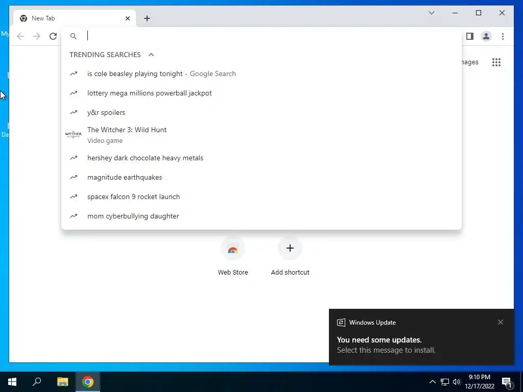Click the volume speaker tray icon
Screen dimensions: 523x392
point(457,382)
